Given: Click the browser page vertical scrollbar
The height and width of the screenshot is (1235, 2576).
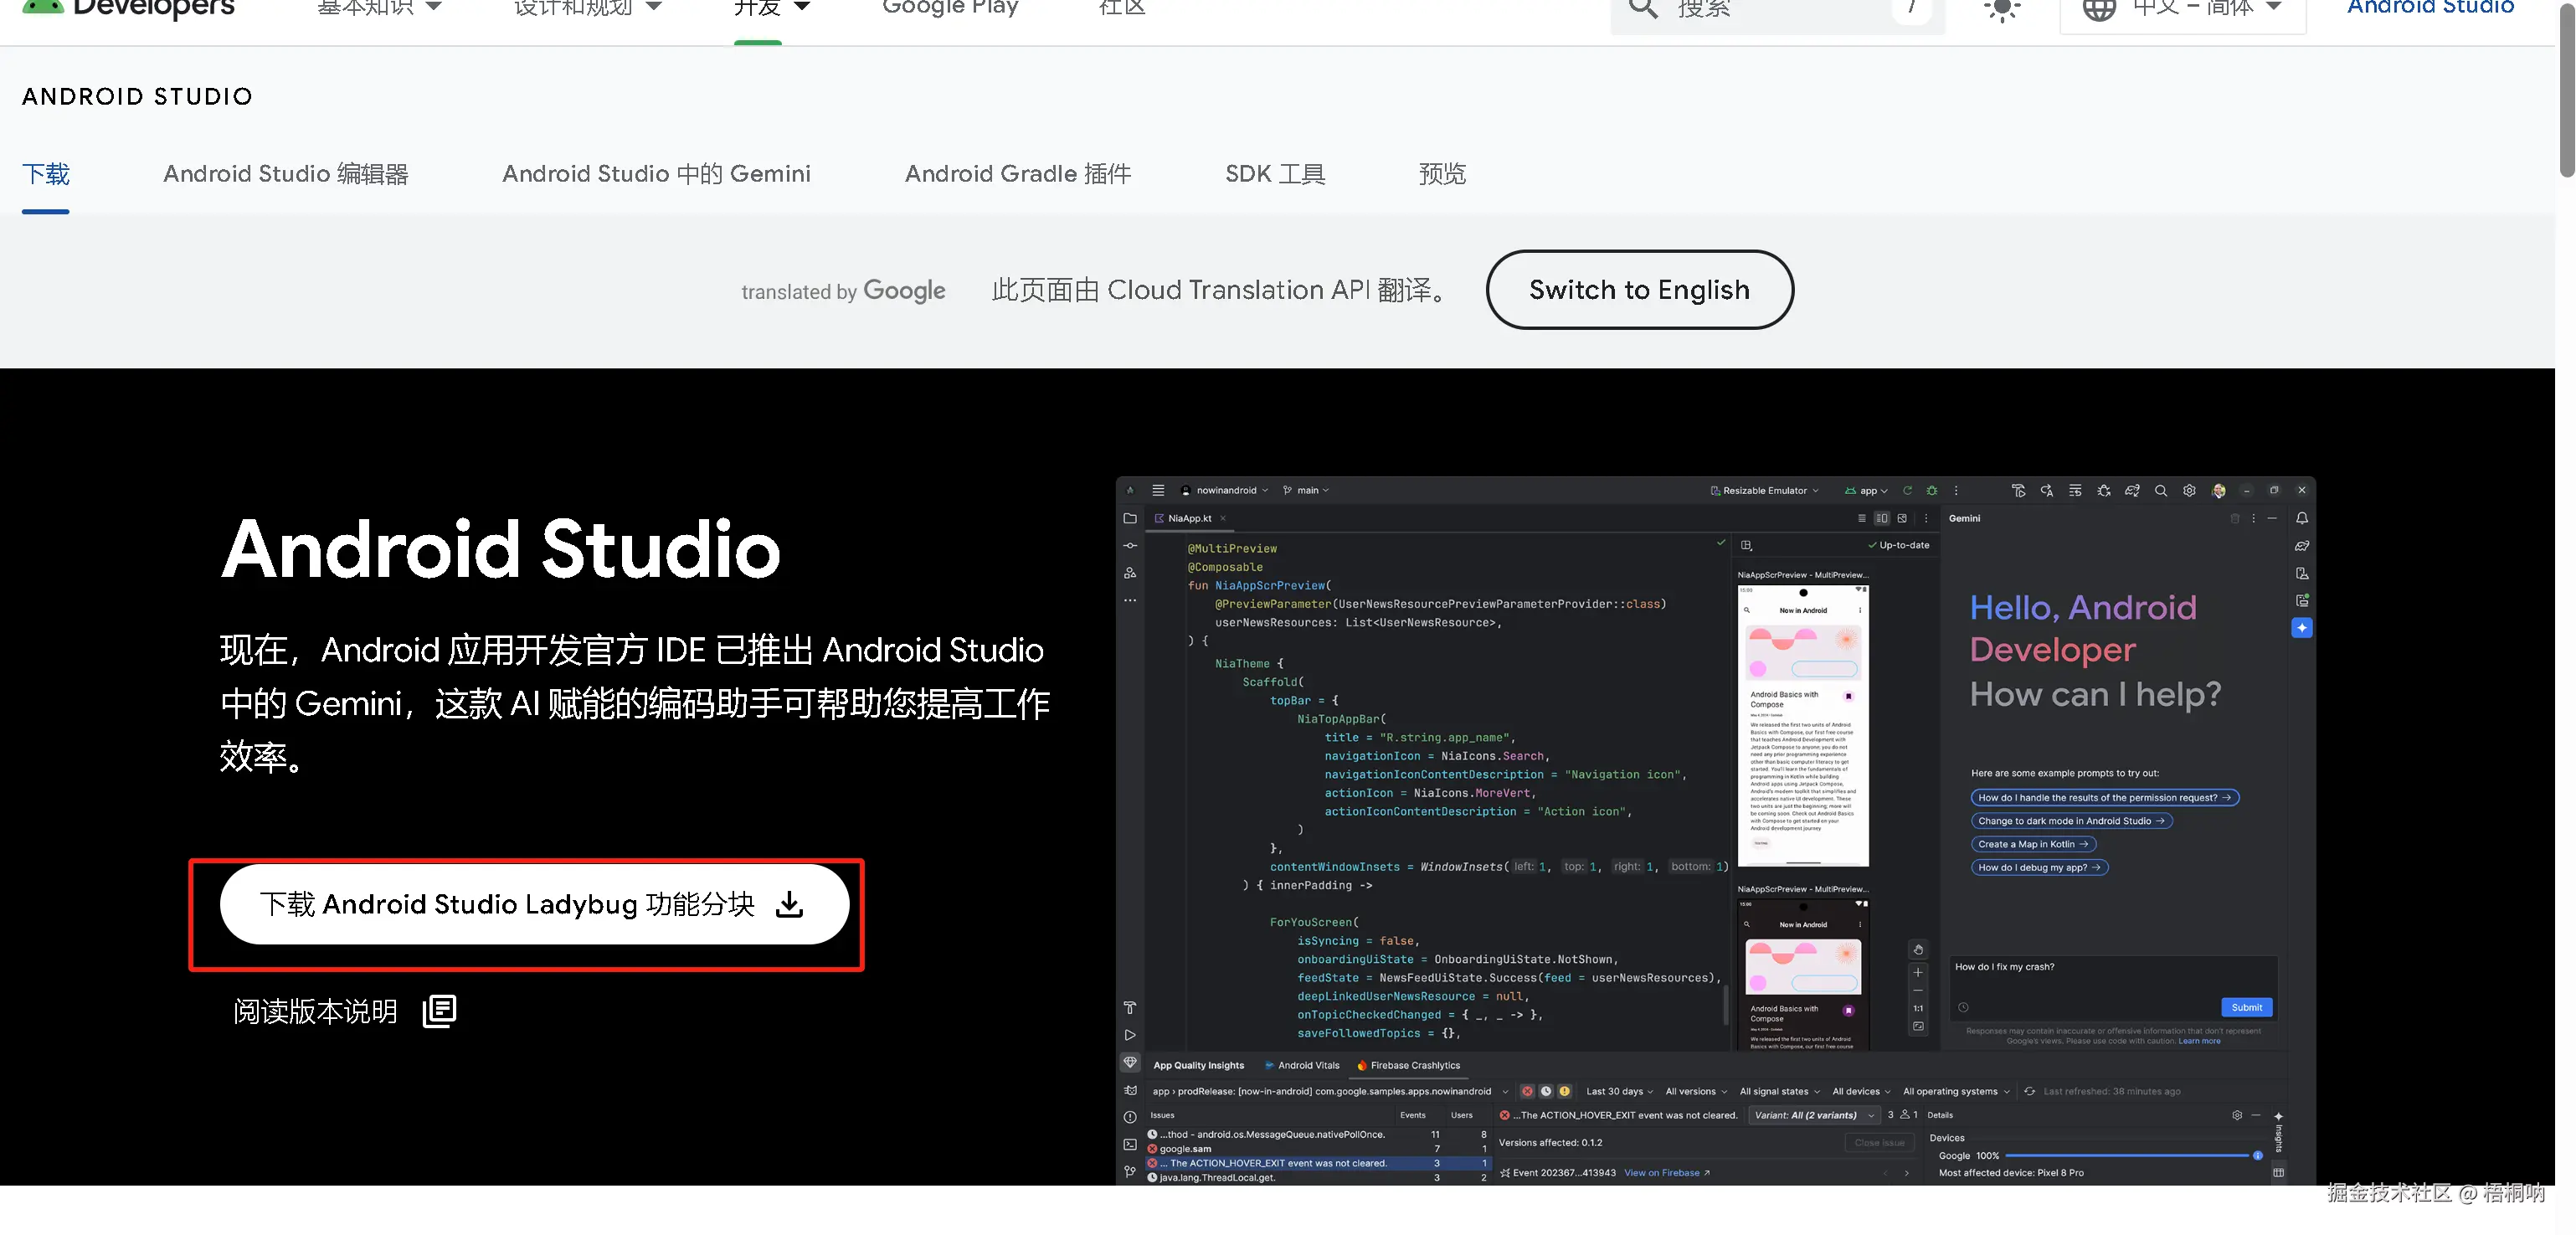Looking at the screenshot, I should (2566, 90).
